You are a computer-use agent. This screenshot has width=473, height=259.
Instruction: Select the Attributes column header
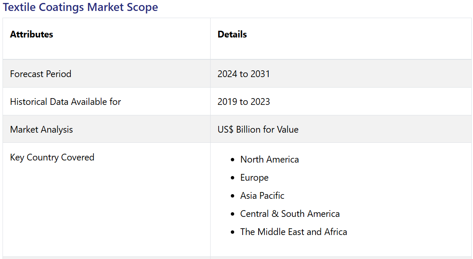pyautogui.click(x=32, y=35)
